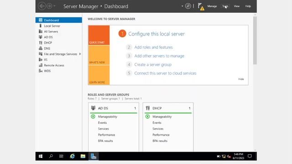Refresh the Server Manager dashboard
This screenshot has width=292, height=164.
(x=188, y=6)
